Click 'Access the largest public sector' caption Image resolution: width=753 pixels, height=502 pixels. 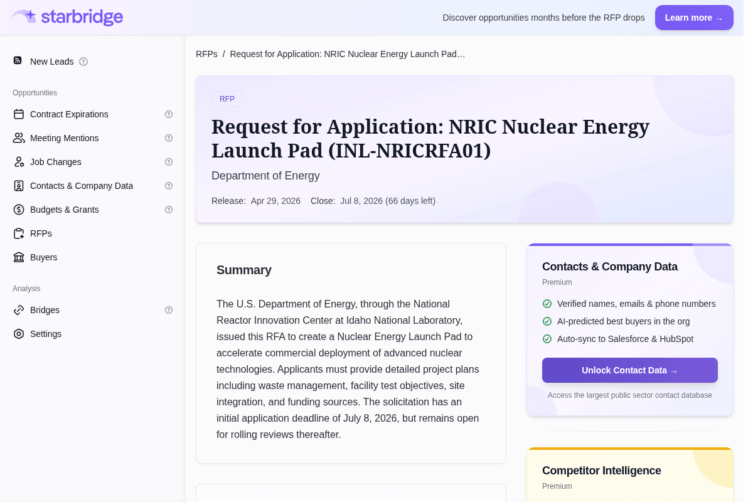click(630, 395)
